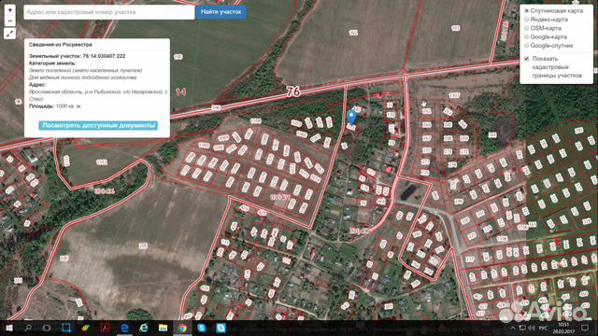Zoom out the map with minus button

point(10,21)
